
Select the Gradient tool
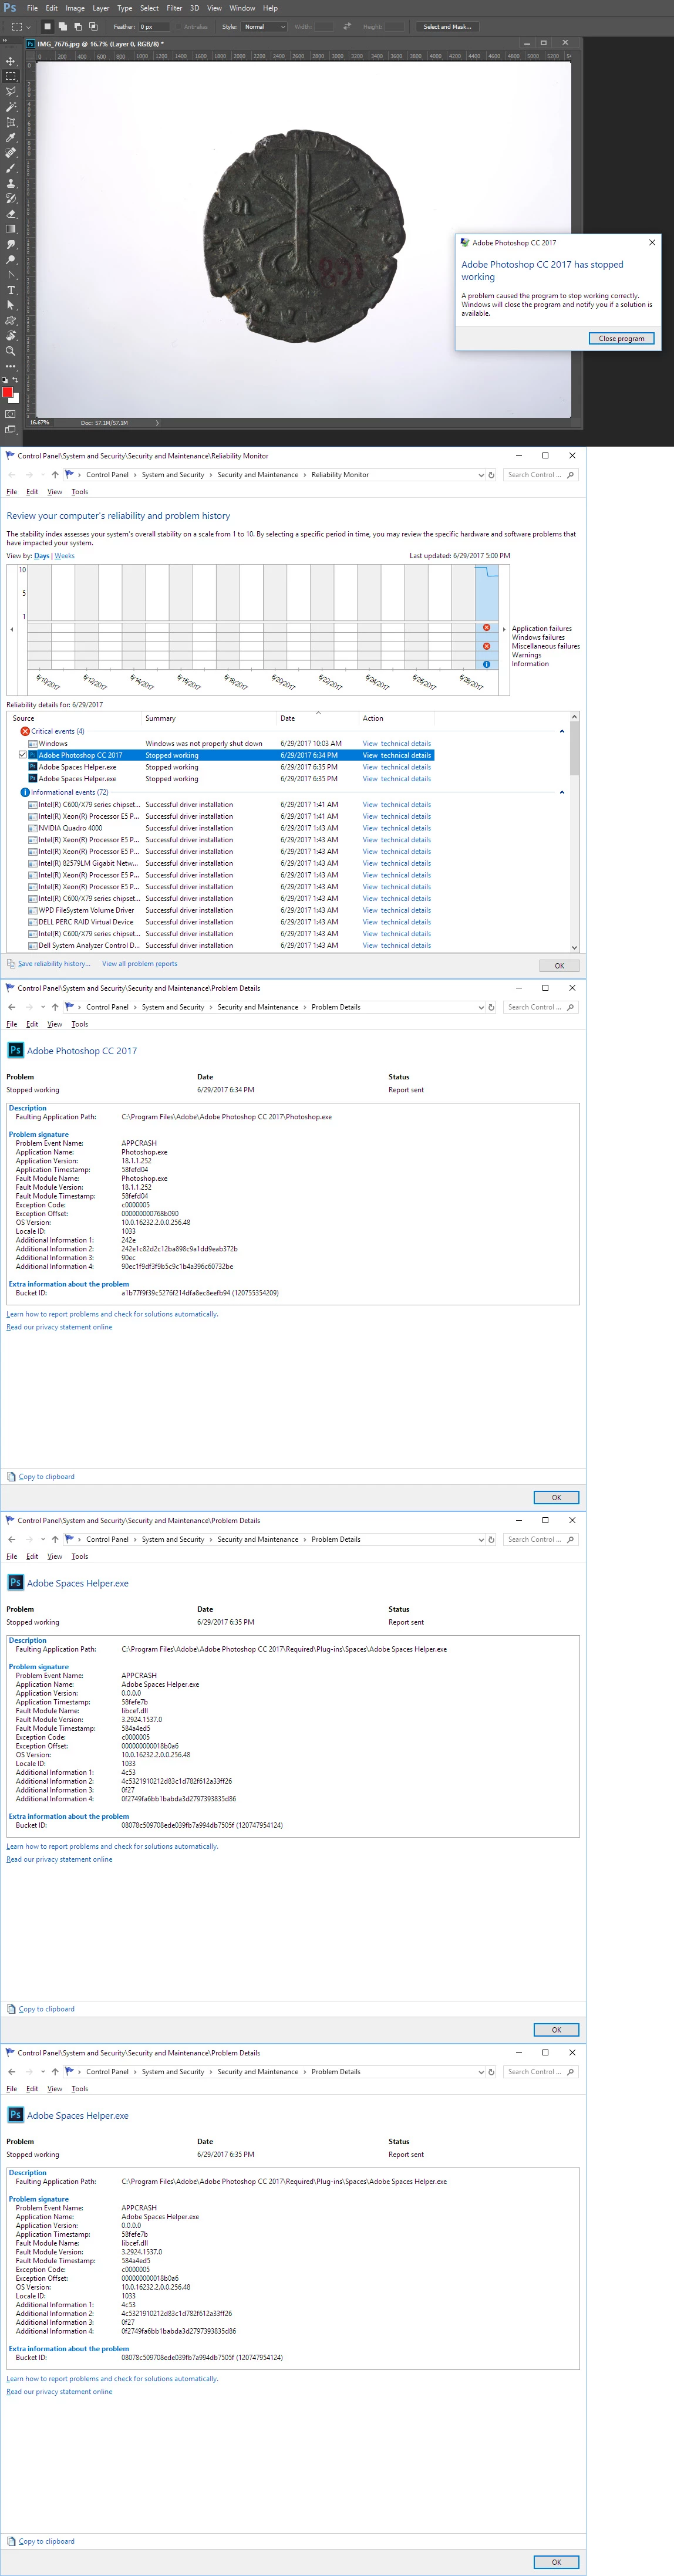11,229
